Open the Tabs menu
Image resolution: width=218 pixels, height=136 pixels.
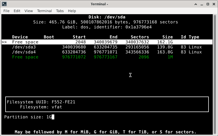[60, 11]
